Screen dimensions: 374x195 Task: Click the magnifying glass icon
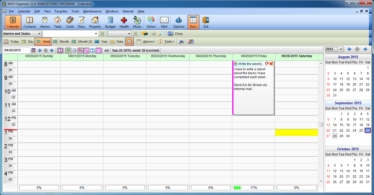pos(161,34)
